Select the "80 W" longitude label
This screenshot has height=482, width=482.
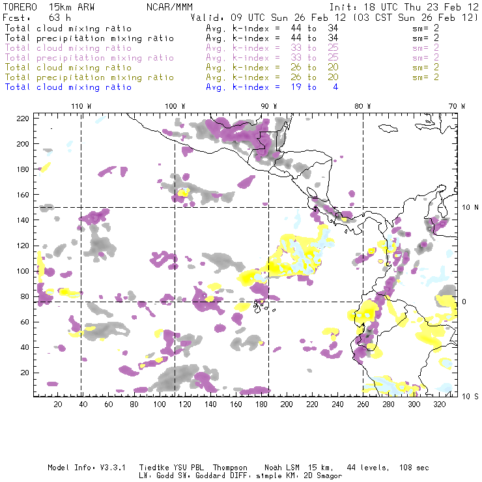point(363,106)
